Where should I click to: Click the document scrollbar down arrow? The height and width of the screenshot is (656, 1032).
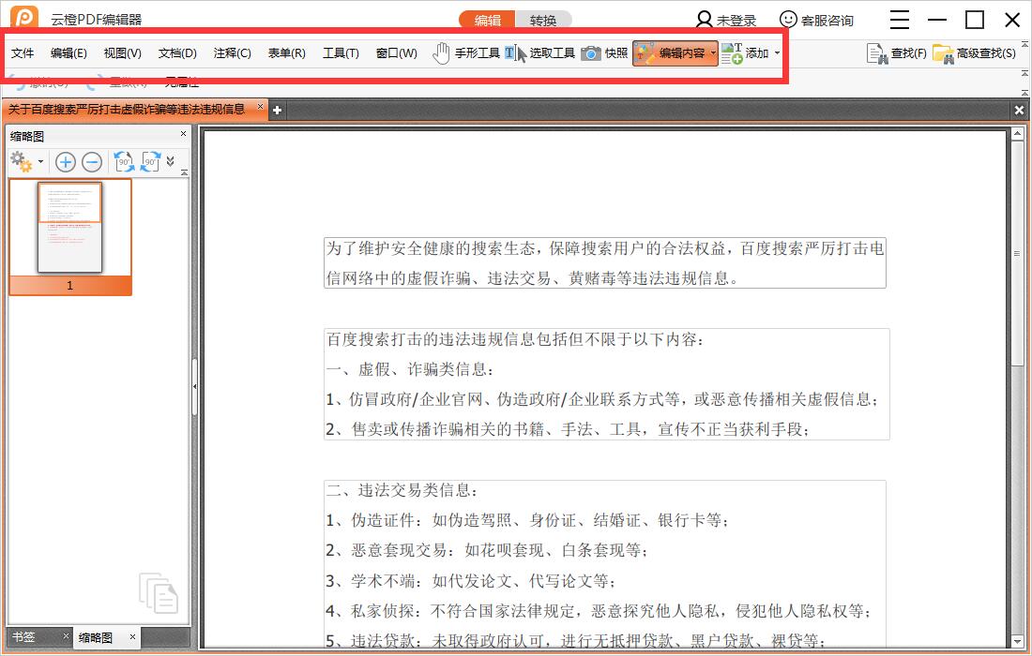(1018, 640)
